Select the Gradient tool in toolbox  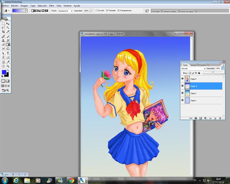click(x=8, y=44)
